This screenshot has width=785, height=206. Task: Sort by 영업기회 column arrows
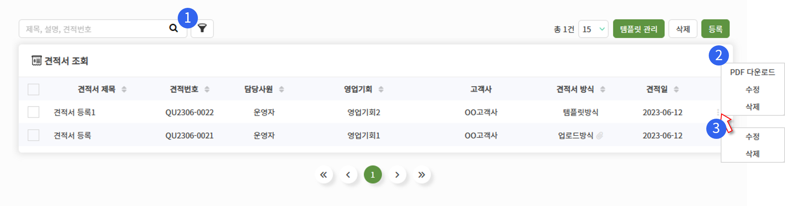381,89
